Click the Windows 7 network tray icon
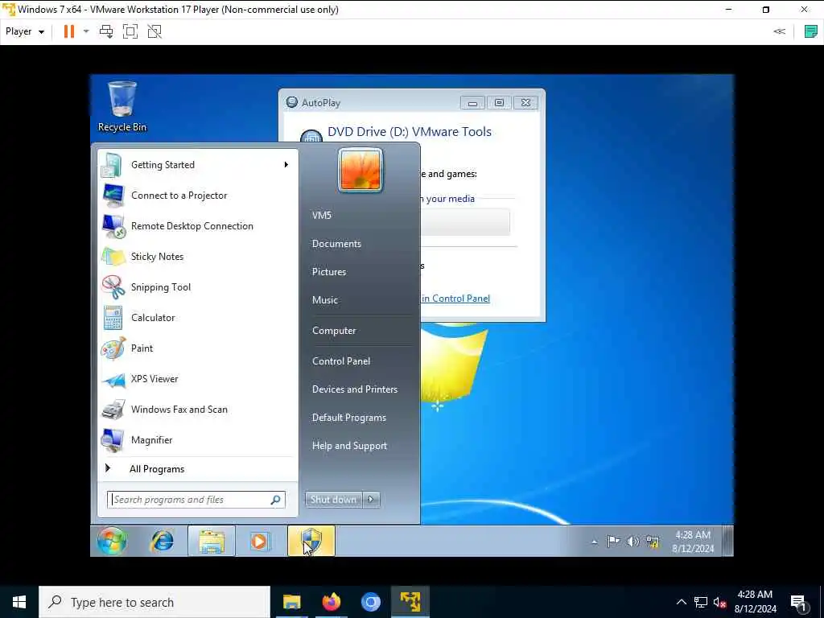The width and height of the screenshot is (824, 618). pos(653,542)
